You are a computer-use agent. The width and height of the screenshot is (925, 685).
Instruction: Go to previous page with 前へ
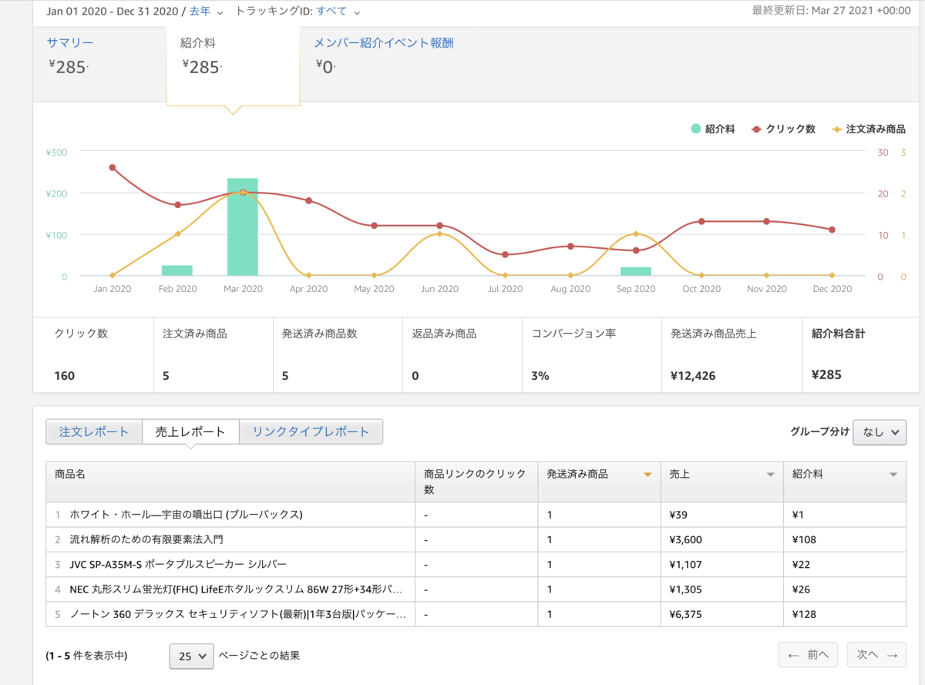click(x=809, y=655)
